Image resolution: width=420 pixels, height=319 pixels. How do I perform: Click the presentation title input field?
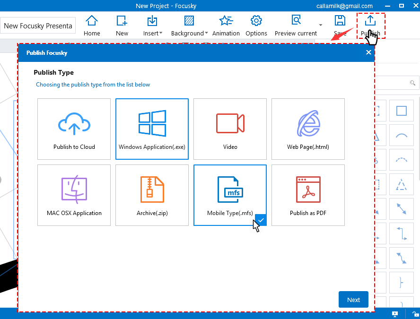click(x=38, y=26)
